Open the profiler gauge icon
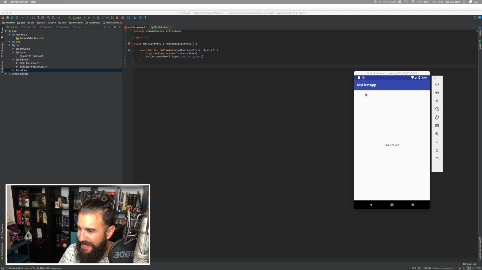 pos(108,18)
